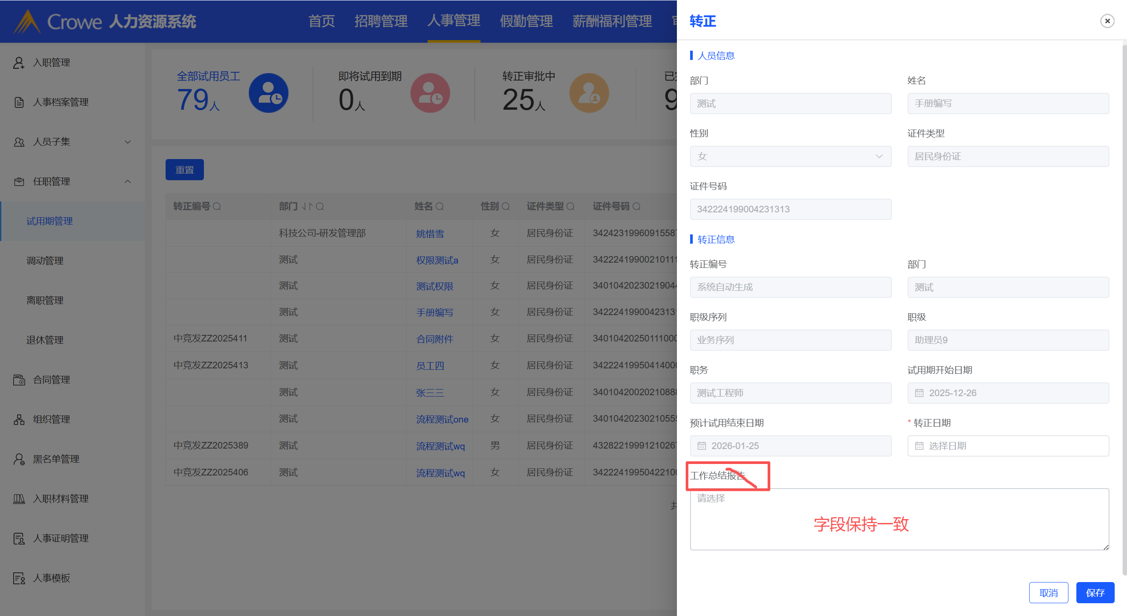The height and width of the screenshot is (616, 1127).
Task: Click calendar icon in 转正日期 field
Action: pyautogui.click(x=919, y=446)
